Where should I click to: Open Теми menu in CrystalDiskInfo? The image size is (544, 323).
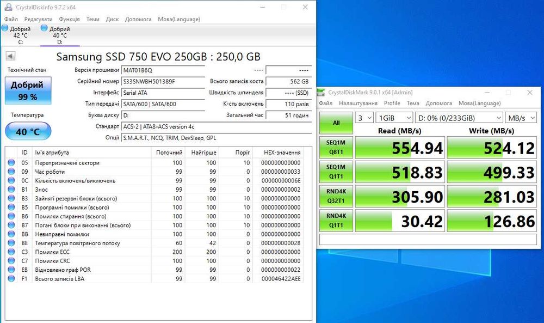tap(92, 19)
